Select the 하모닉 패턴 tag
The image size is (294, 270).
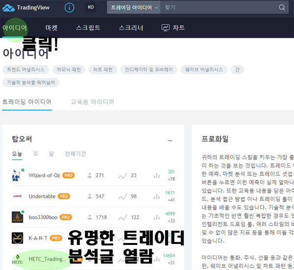point(69,70)
